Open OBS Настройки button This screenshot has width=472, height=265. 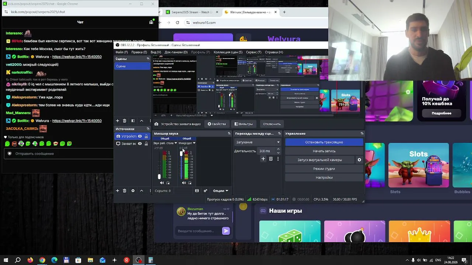324,177
